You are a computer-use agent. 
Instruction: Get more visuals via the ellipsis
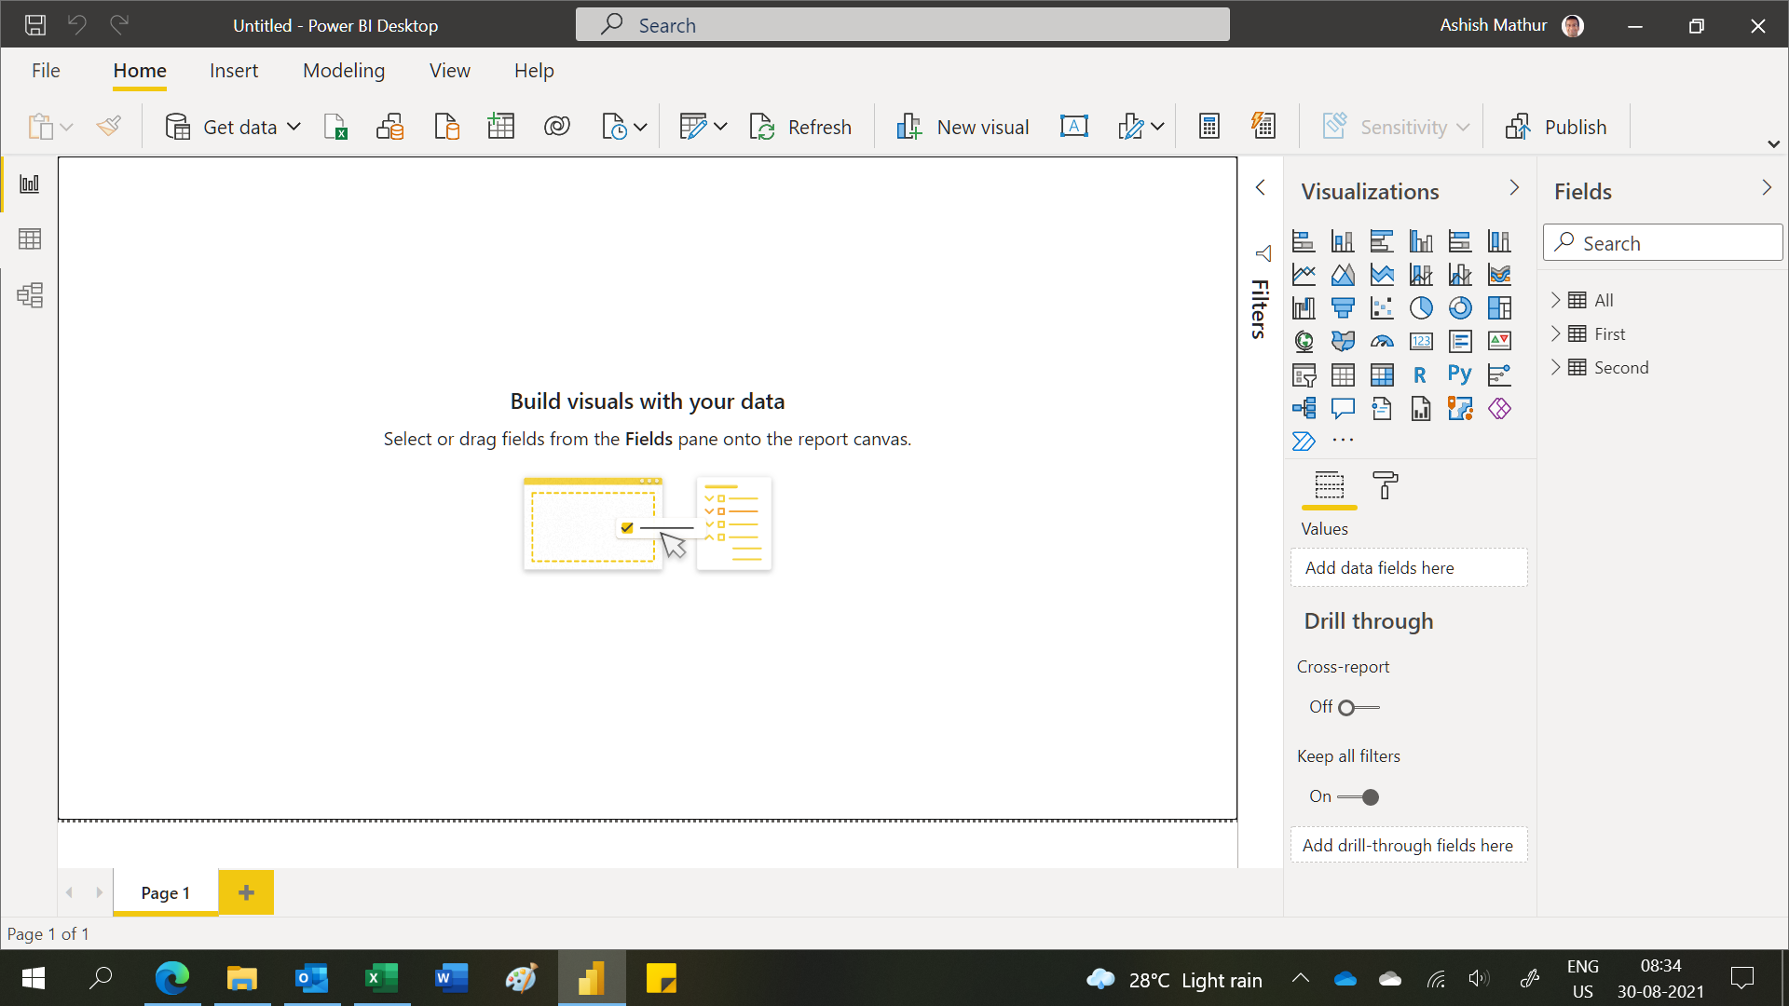[1343, 440]
